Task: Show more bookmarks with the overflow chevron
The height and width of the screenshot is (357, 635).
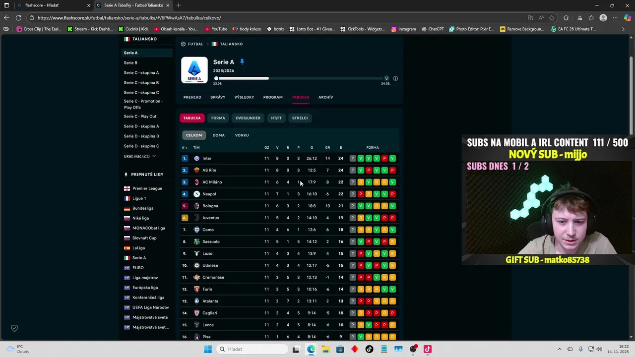Action: pyautogui.click(x=623, y=29)
